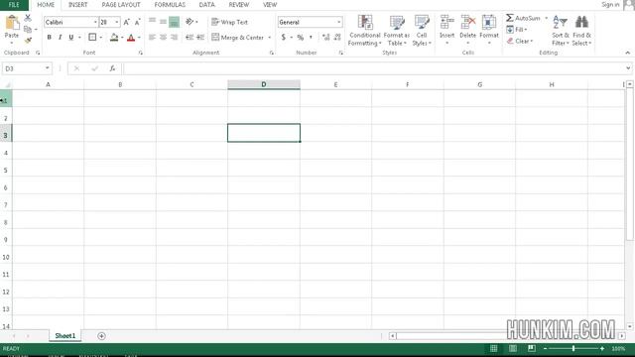635x357 pixels.
Task: Click the Sign in link
Action: click(610, 5)
